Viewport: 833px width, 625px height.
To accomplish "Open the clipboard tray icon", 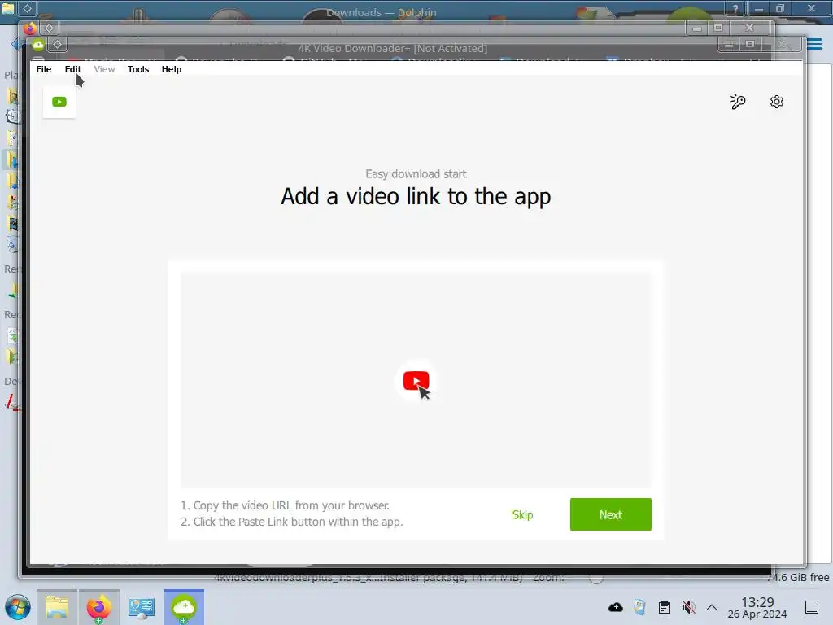I will 664,607.
